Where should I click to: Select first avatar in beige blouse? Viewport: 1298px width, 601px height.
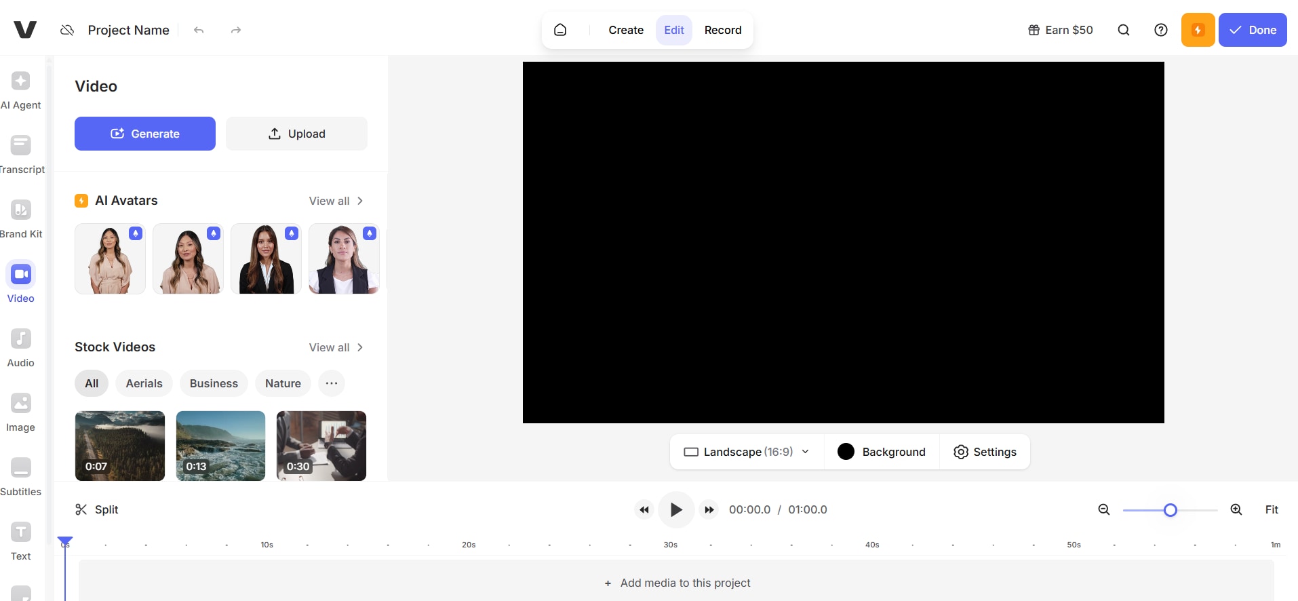click(x=110, y=258)
